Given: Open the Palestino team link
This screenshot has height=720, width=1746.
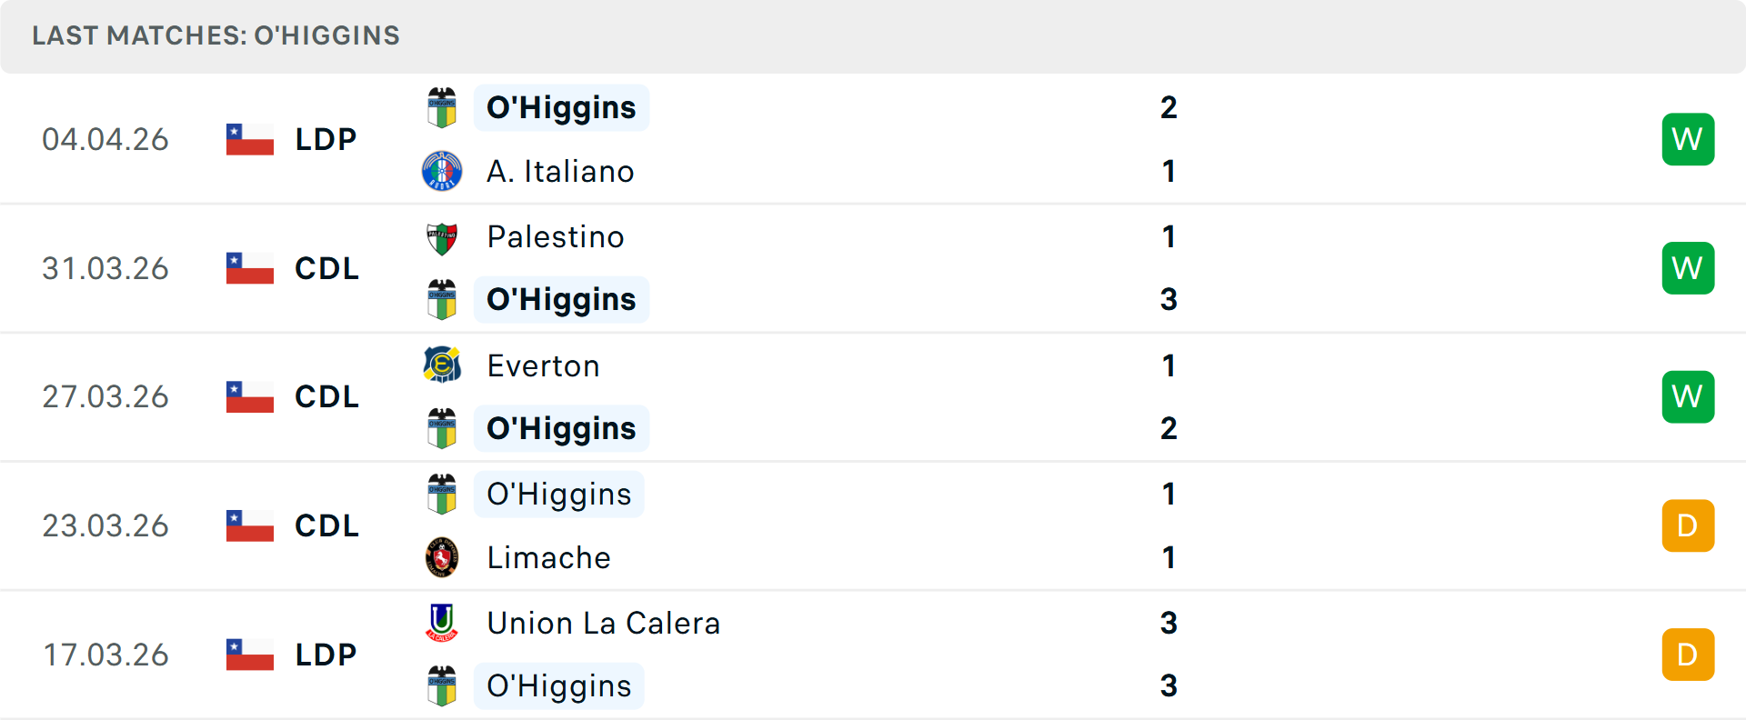Looking at the screenshot, I should (x=556, y=237).
